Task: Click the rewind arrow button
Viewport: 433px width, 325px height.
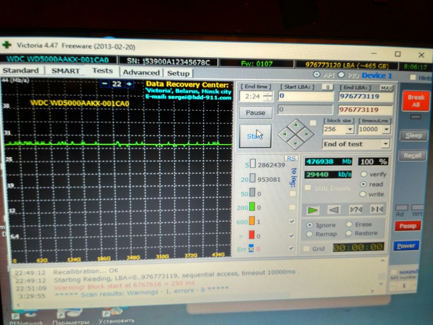Action: [x=333, y=210]
